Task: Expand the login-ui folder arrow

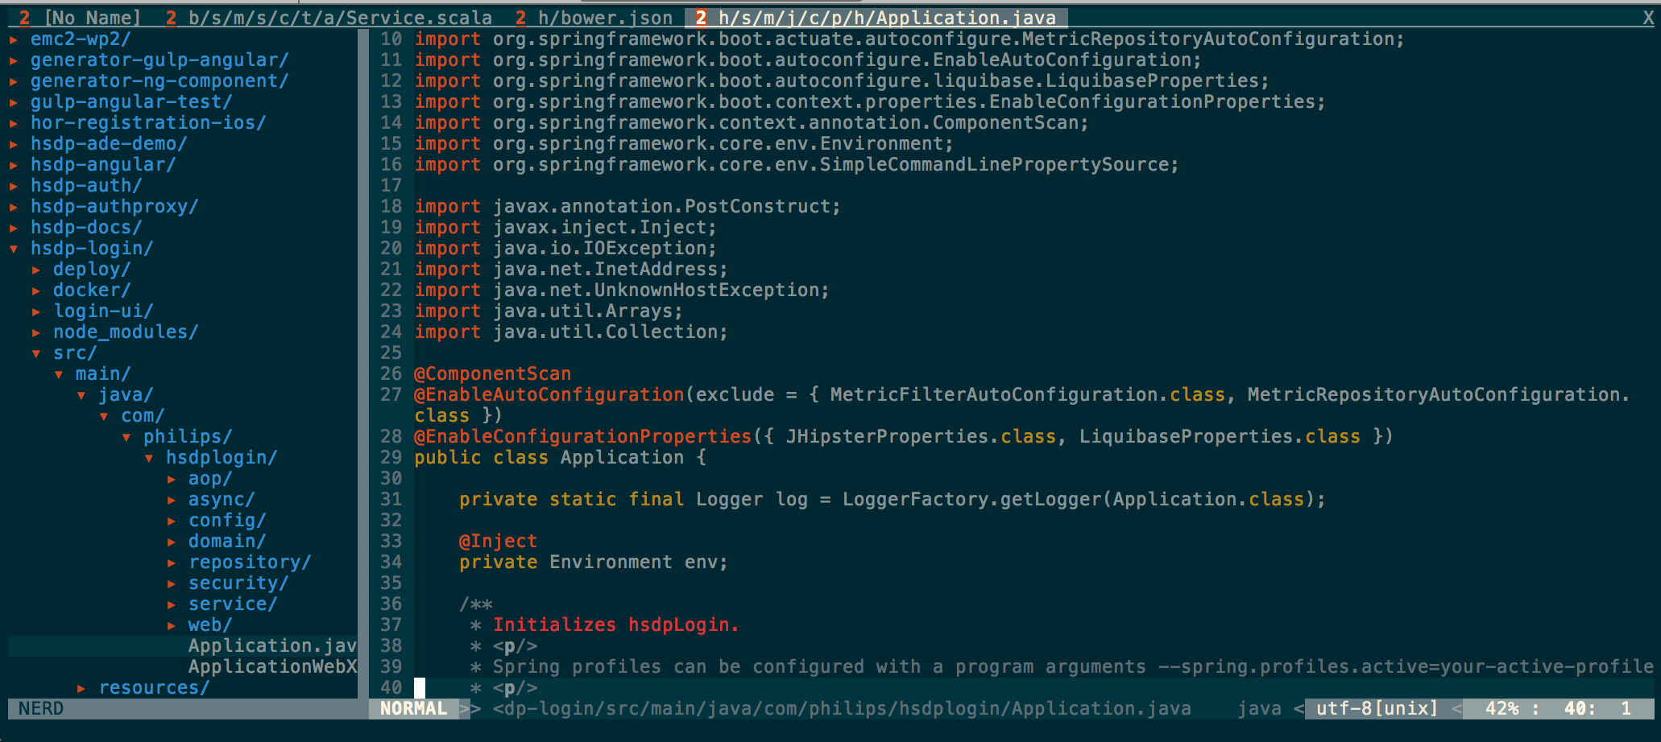Action: click(x=37, y=311)
